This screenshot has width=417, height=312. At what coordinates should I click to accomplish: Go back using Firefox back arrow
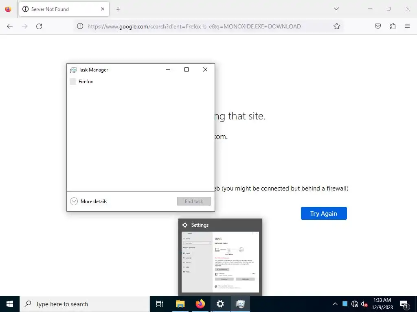pyautogui.click(x=10, y=26)
